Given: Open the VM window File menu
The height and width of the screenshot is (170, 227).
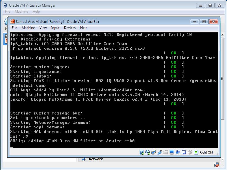Looking at the screenshot, I should tap(14, 28).
